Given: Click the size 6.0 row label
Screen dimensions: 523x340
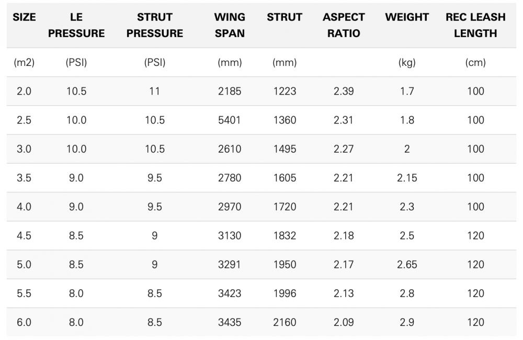Looking at the screenshot, I should pyautogui.click(x=24, y=322).
